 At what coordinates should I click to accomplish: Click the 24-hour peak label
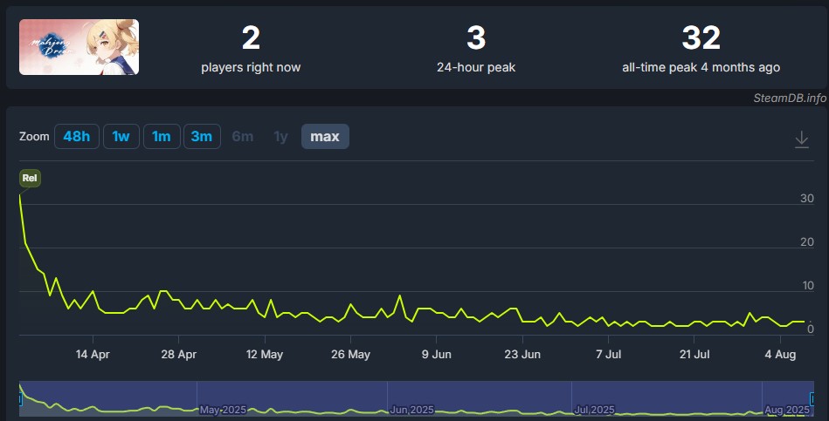476,67
